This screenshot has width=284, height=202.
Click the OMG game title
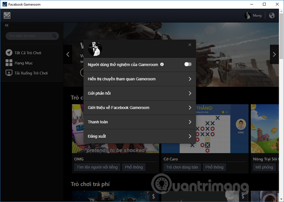(79, 159)
